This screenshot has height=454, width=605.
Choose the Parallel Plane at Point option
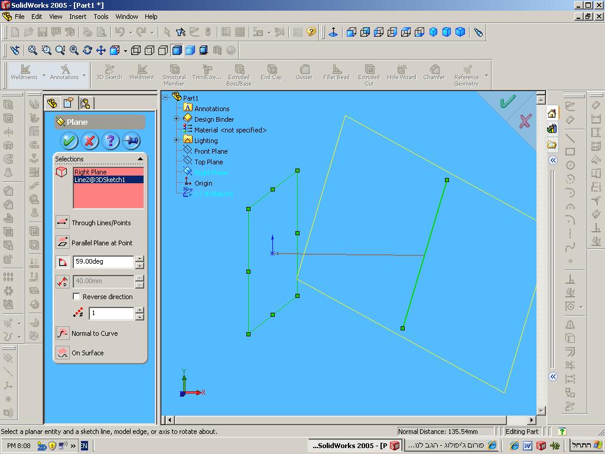(x=63, y=242)
